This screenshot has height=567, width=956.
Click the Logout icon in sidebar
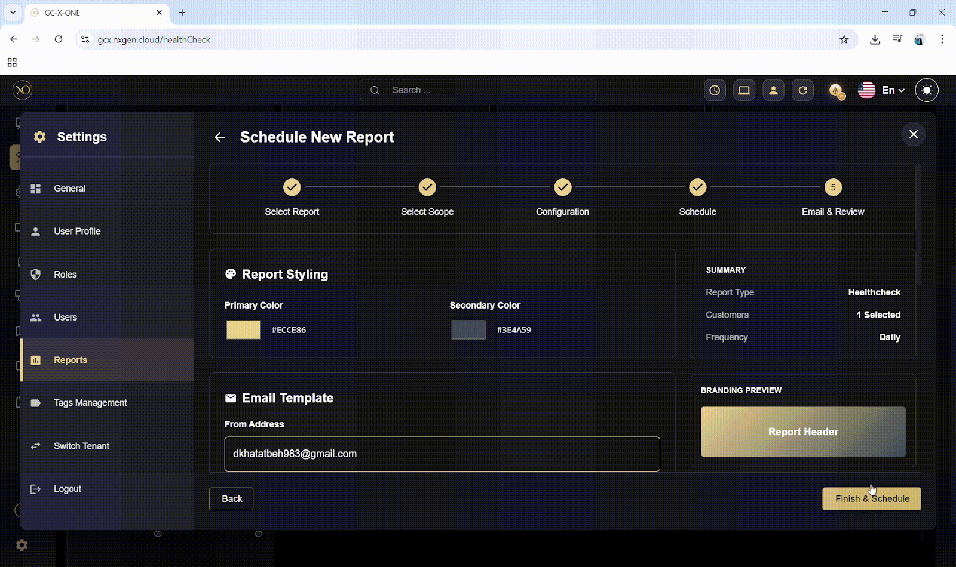point(36,489)
